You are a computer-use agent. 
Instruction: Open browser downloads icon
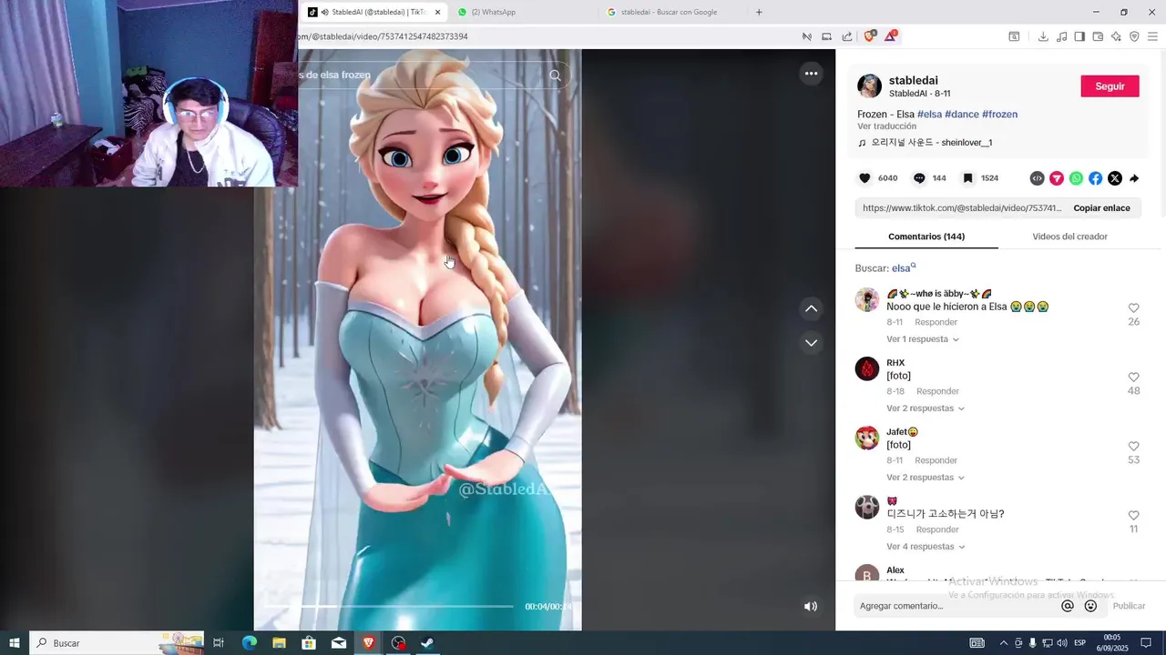(x=1043, y=36)
